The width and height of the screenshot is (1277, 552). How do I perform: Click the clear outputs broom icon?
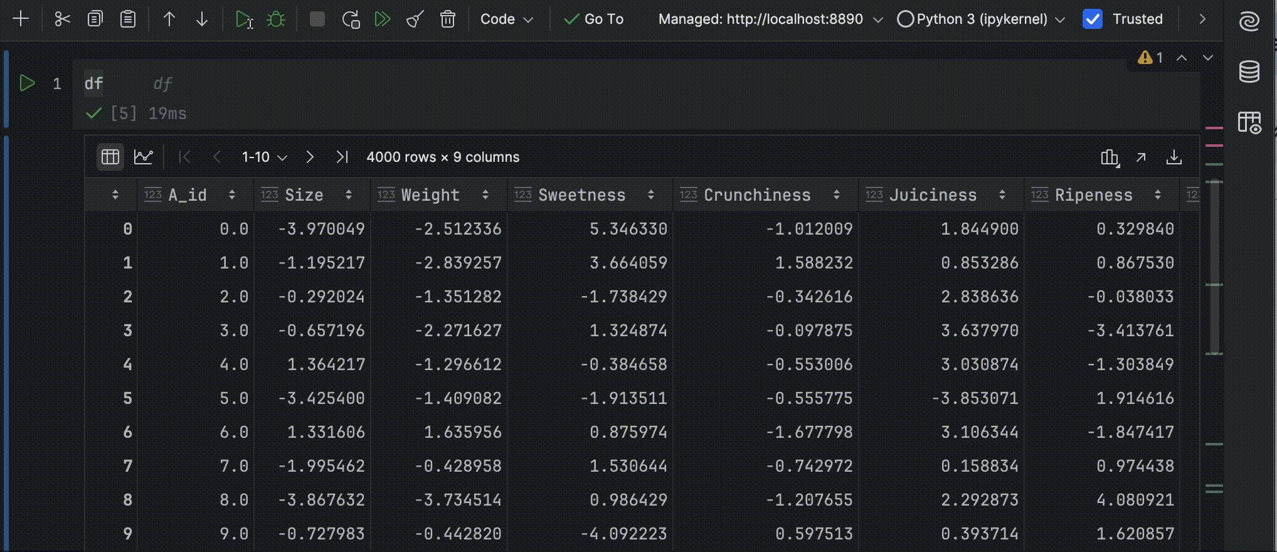415,19
